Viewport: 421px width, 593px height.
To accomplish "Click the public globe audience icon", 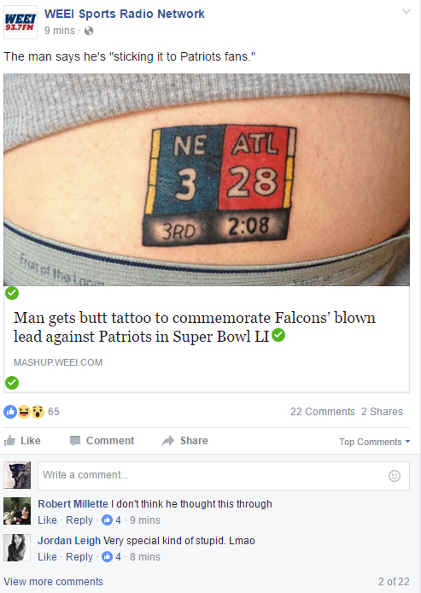I will (89, 31).
